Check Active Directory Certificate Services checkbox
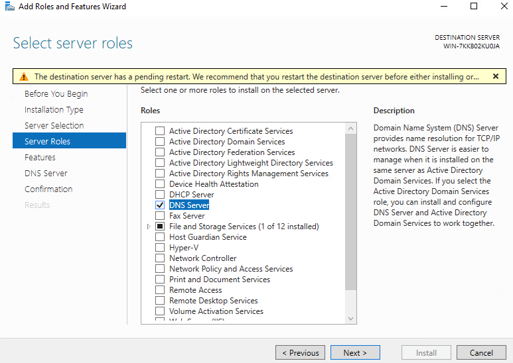The width and height of the screenshot is (513, 363). coord(160,131)
